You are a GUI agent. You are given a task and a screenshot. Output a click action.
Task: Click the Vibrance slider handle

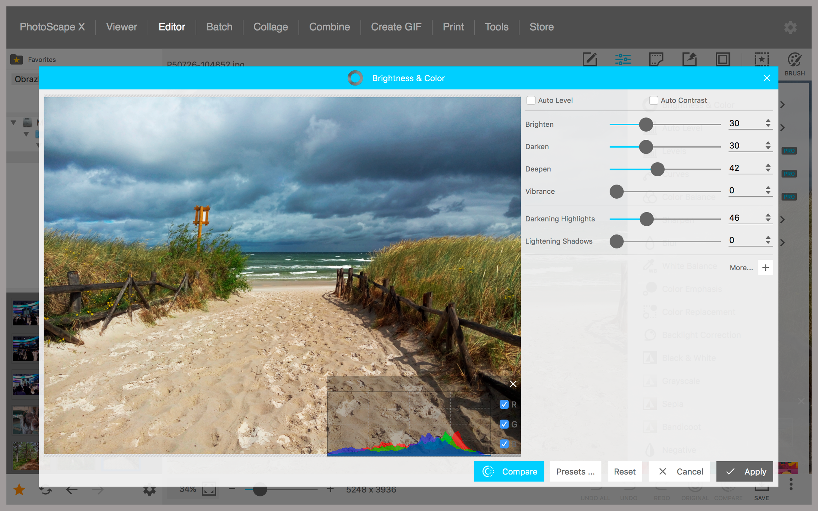[617, 192]
